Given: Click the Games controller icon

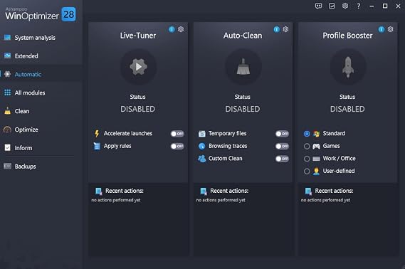Looking at the screenshot, I should click(x=317, y=147).
